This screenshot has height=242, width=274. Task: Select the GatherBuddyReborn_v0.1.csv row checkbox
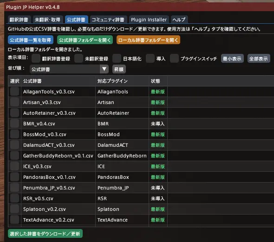tap(14, 156)
